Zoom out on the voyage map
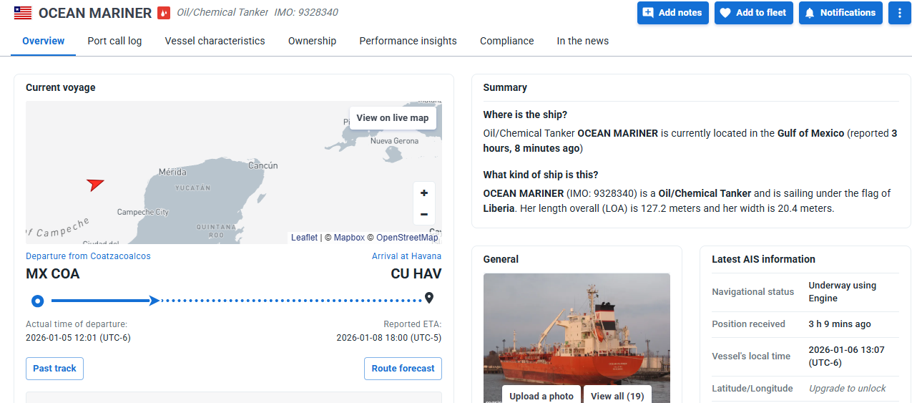Viewport: 912px width, 403px height. [x=424, y=214]
